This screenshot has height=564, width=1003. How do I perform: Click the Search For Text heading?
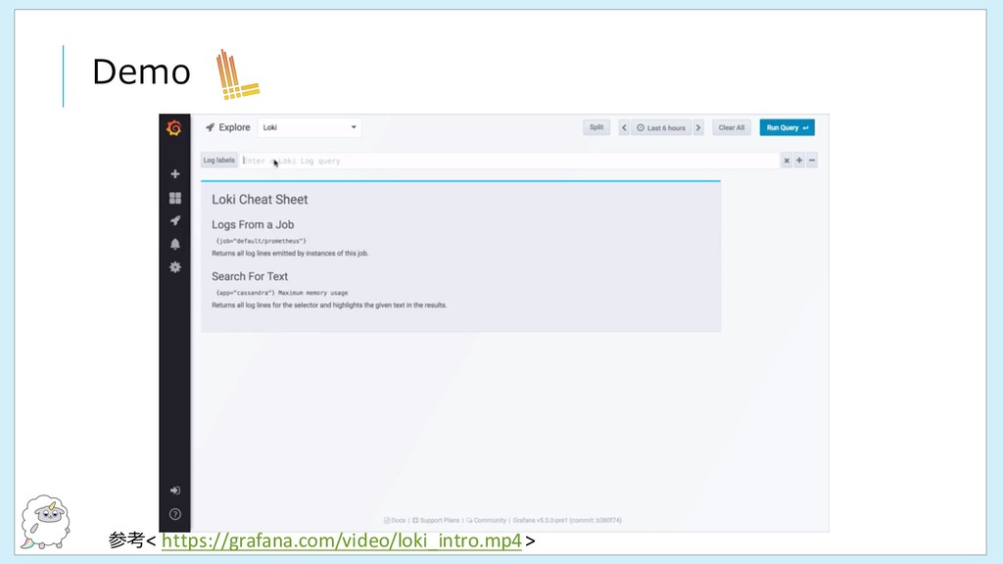coord(250,276)
